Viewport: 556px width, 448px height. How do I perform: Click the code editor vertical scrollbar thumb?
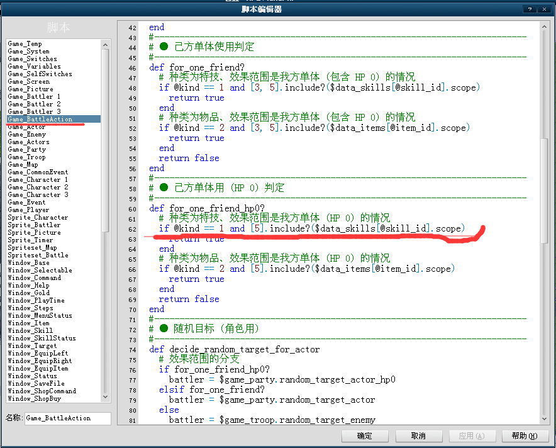coord(544,191)
